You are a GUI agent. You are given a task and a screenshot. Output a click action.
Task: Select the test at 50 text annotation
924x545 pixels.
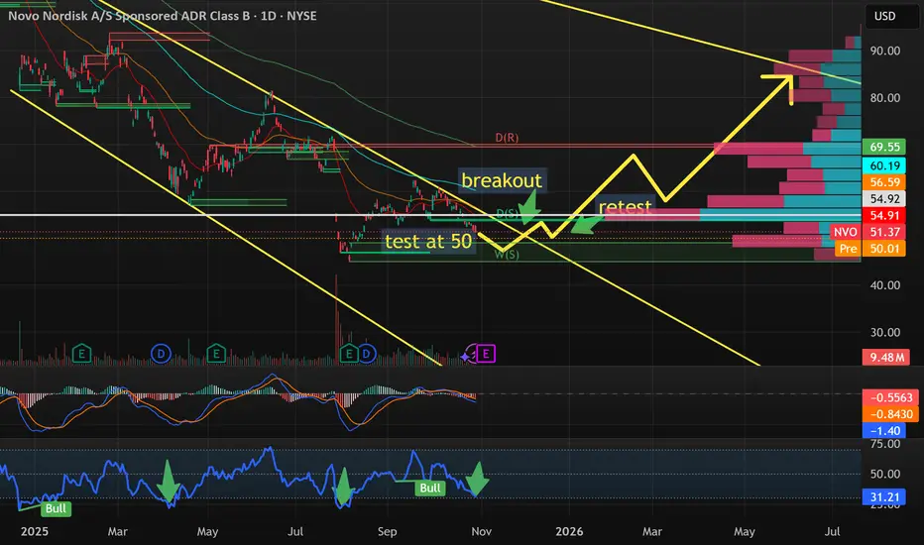click(x=428, y=241)
